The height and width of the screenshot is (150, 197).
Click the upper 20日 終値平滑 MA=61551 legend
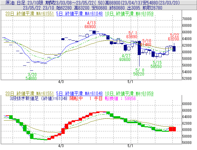30,14
